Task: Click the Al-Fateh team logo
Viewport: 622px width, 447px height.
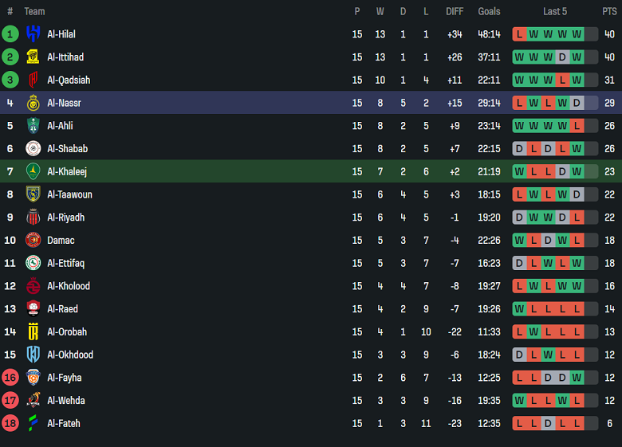Action: tap(33, 423)
